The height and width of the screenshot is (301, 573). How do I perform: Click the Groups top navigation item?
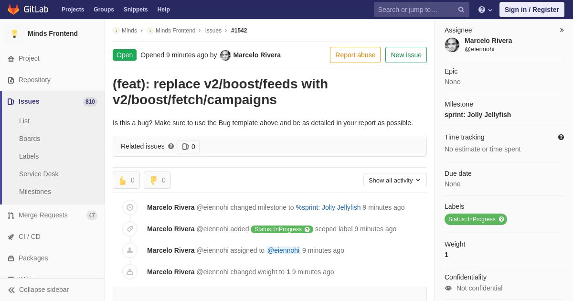(x=104, y=10)
